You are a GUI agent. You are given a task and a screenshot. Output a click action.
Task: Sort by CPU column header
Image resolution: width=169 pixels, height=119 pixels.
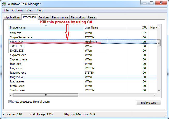142,27
